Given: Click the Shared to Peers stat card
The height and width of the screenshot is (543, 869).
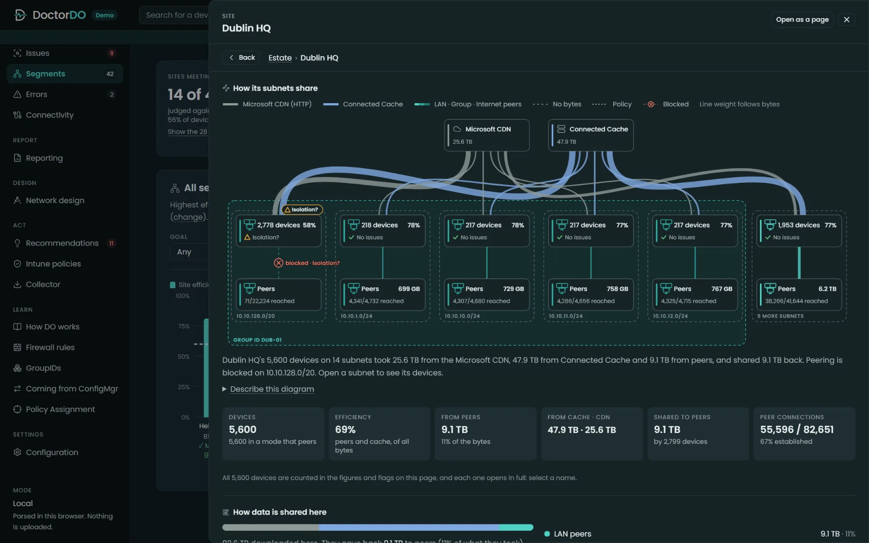Looking at the screenshot, I should (698, 434).
